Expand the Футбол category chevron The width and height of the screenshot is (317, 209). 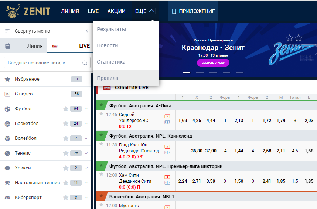click(x=86, y=109)
